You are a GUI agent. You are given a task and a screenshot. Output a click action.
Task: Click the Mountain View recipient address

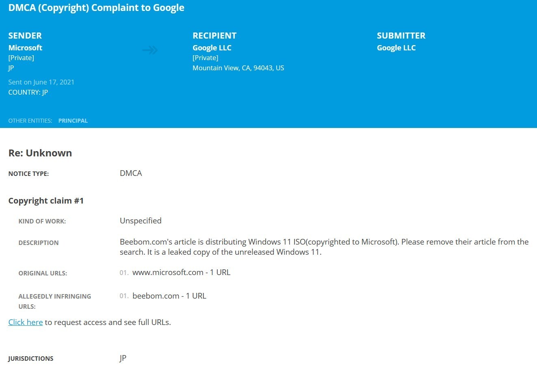tap(238, 68)
